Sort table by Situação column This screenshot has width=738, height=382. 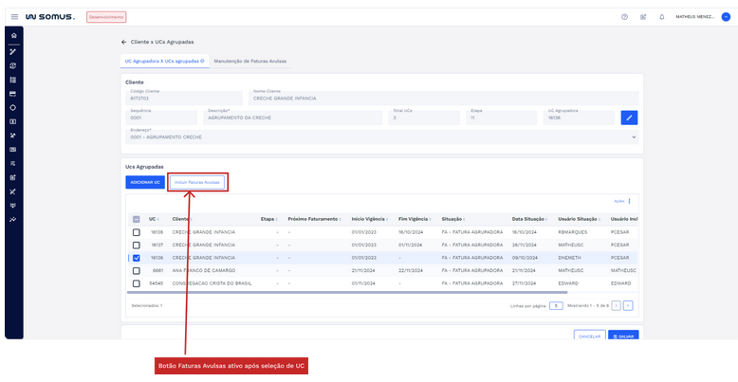452,219
